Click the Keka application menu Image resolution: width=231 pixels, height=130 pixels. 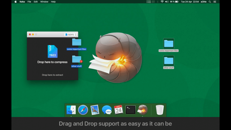pos(22,2)
